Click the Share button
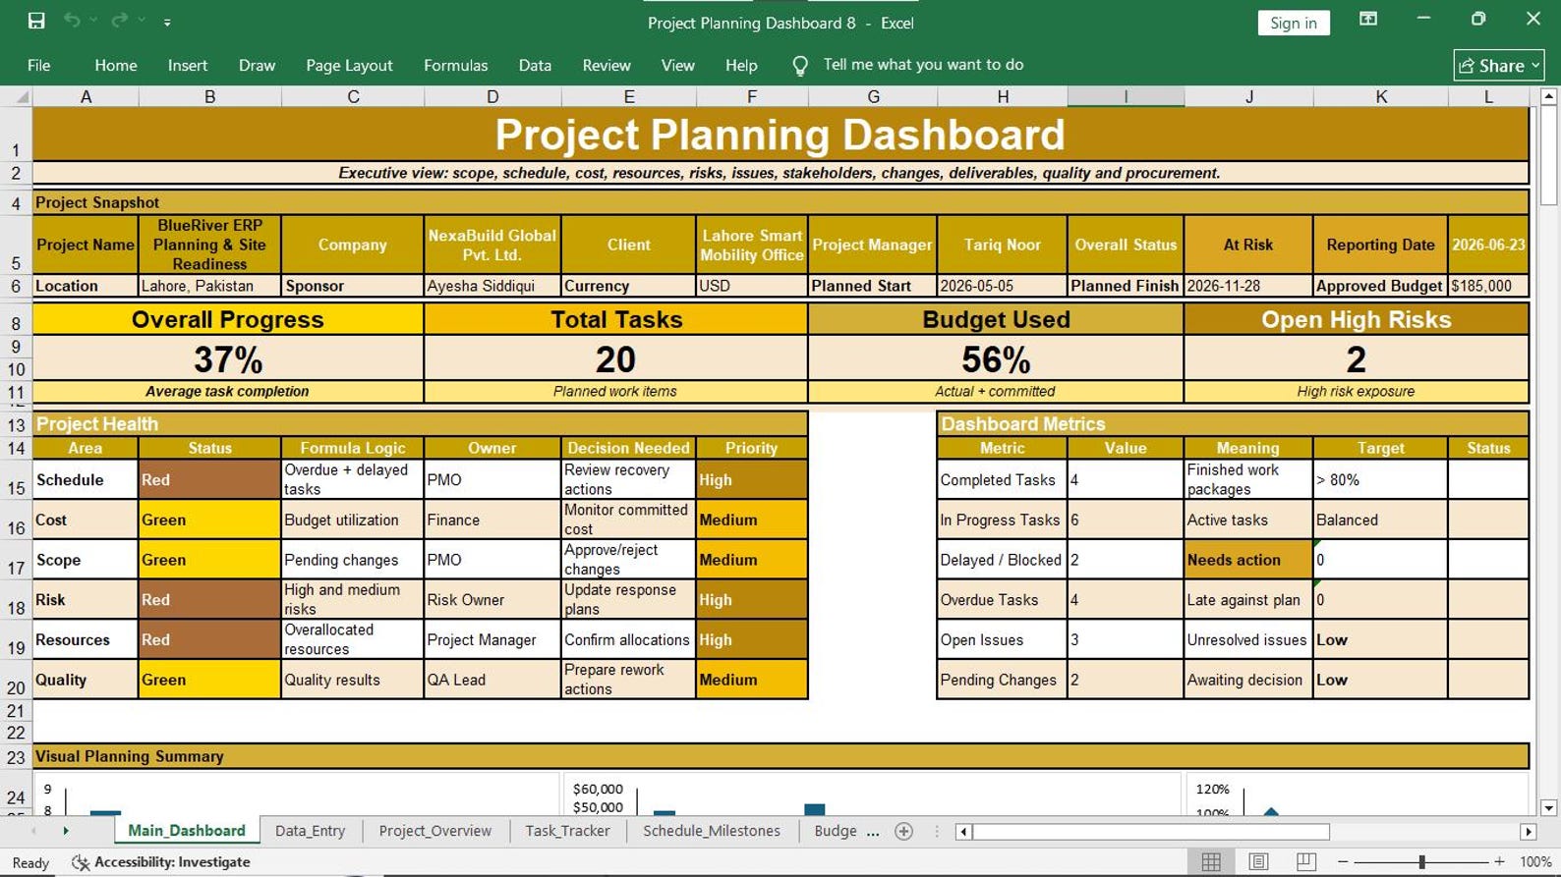1561x877 pixels. [x=1499, y=65]
